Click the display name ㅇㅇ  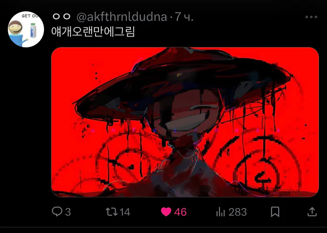coord(61,17)
